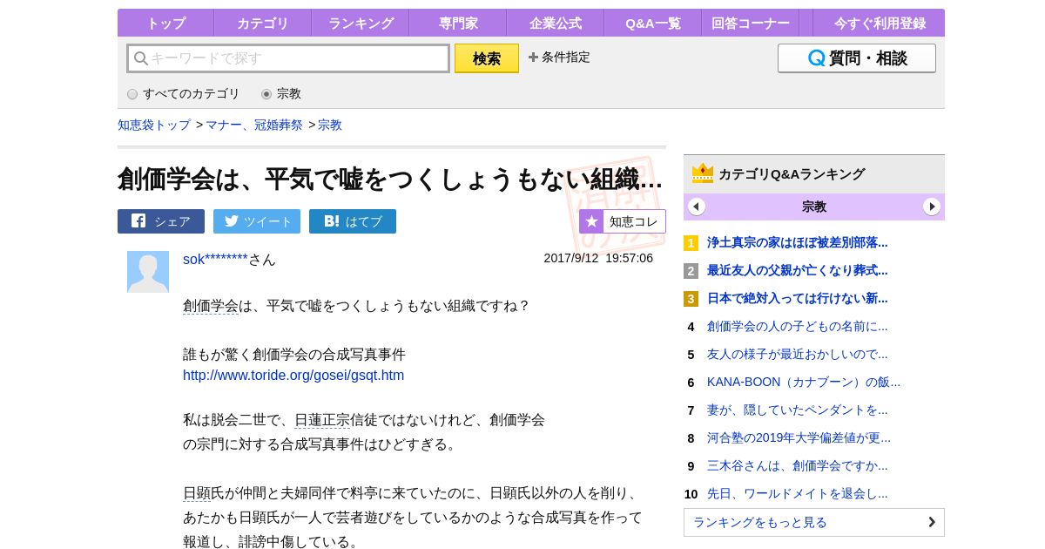Click the underlined 日顕 keyword link
This screenshot has width=1045, height=549.
click(x=197, y=493)
